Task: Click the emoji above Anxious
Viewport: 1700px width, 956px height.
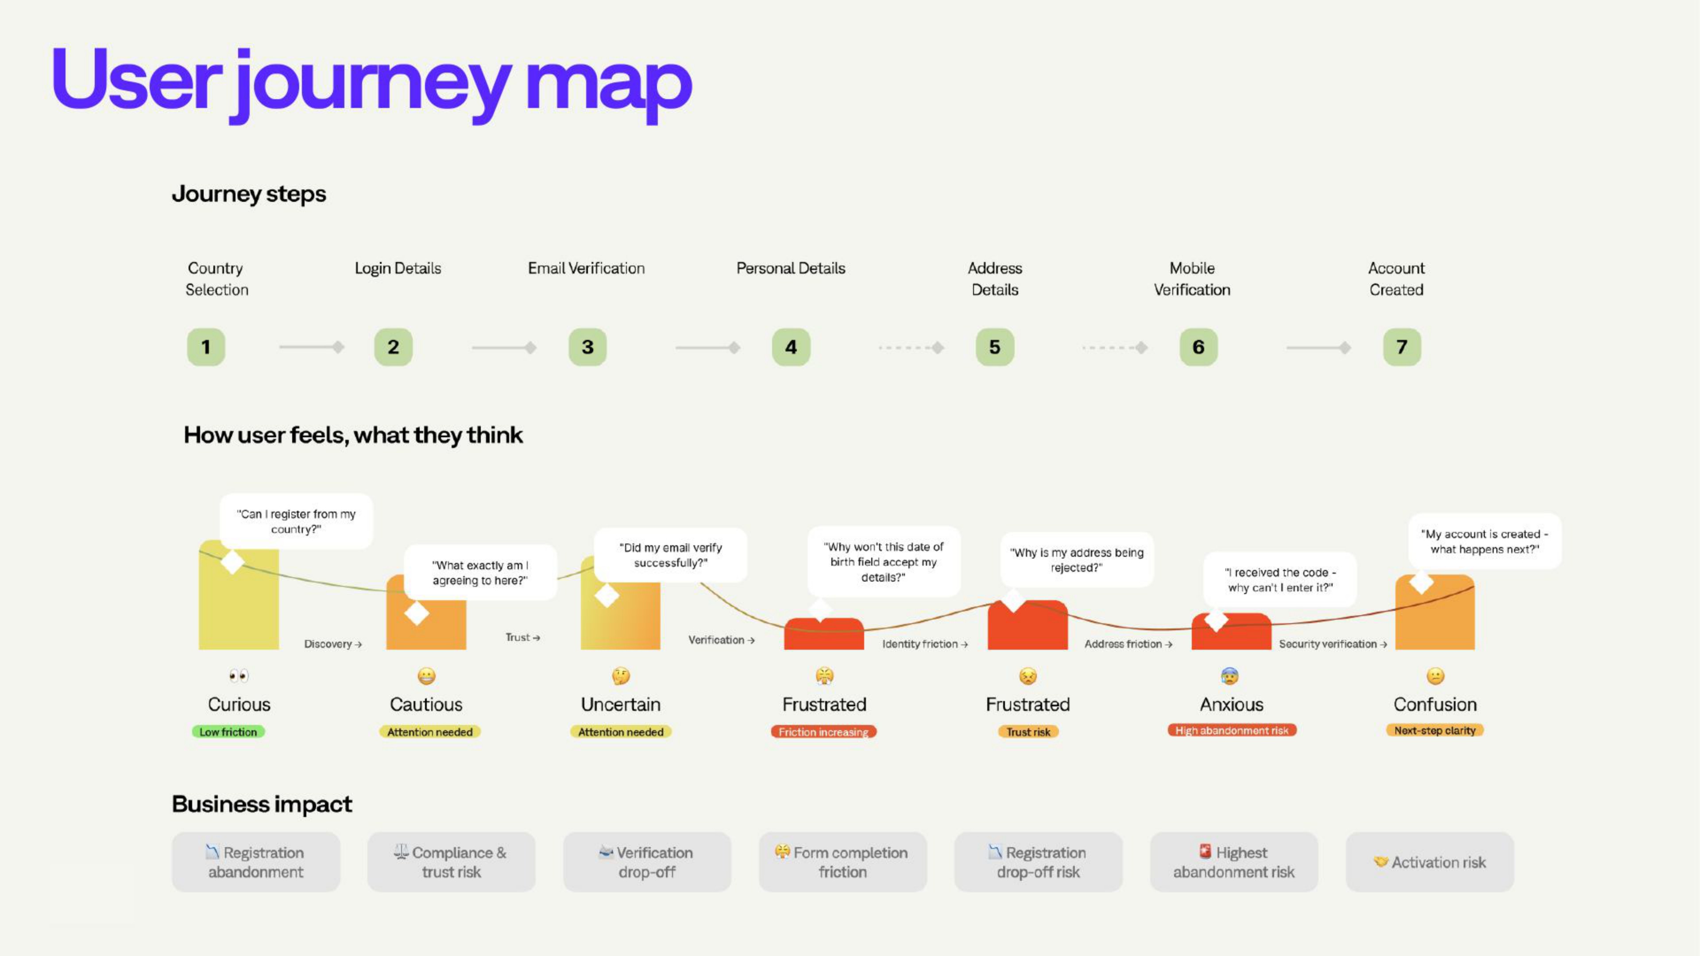Action: 1230,676
